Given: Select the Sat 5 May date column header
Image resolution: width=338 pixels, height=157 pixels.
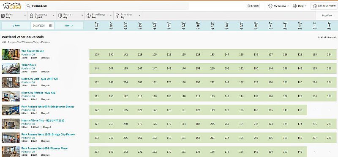Looking at the screenshot, I should (x=329, y=26).
